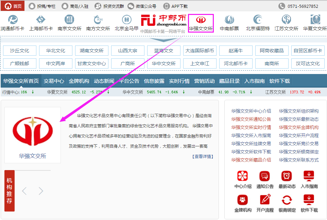Open the 软件下载 nav tab
The image size is (327, 220).
[x=279, y=81]
